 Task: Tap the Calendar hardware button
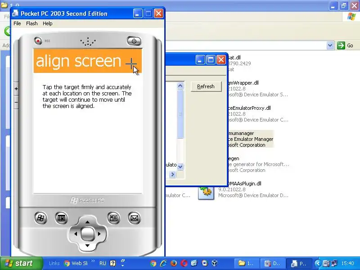(x=61, y=218)
